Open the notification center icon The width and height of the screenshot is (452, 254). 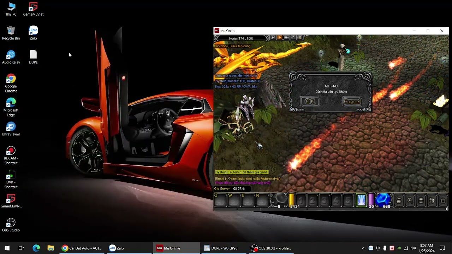[x=442, y=248]
